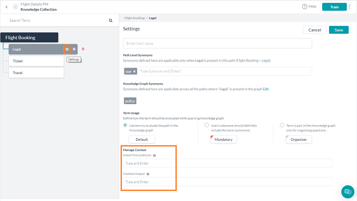Remove the 'sue' synonym tag
The width and height of the screenshot is (357, 201).
coord(135,71)
